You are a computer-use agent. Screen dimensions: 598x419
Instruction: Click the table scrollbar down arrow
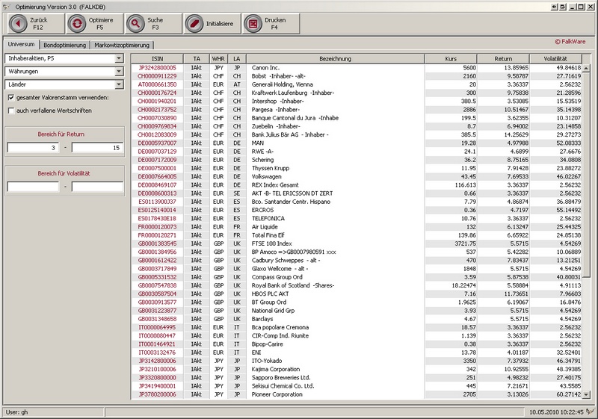click(x=586, y=394)
